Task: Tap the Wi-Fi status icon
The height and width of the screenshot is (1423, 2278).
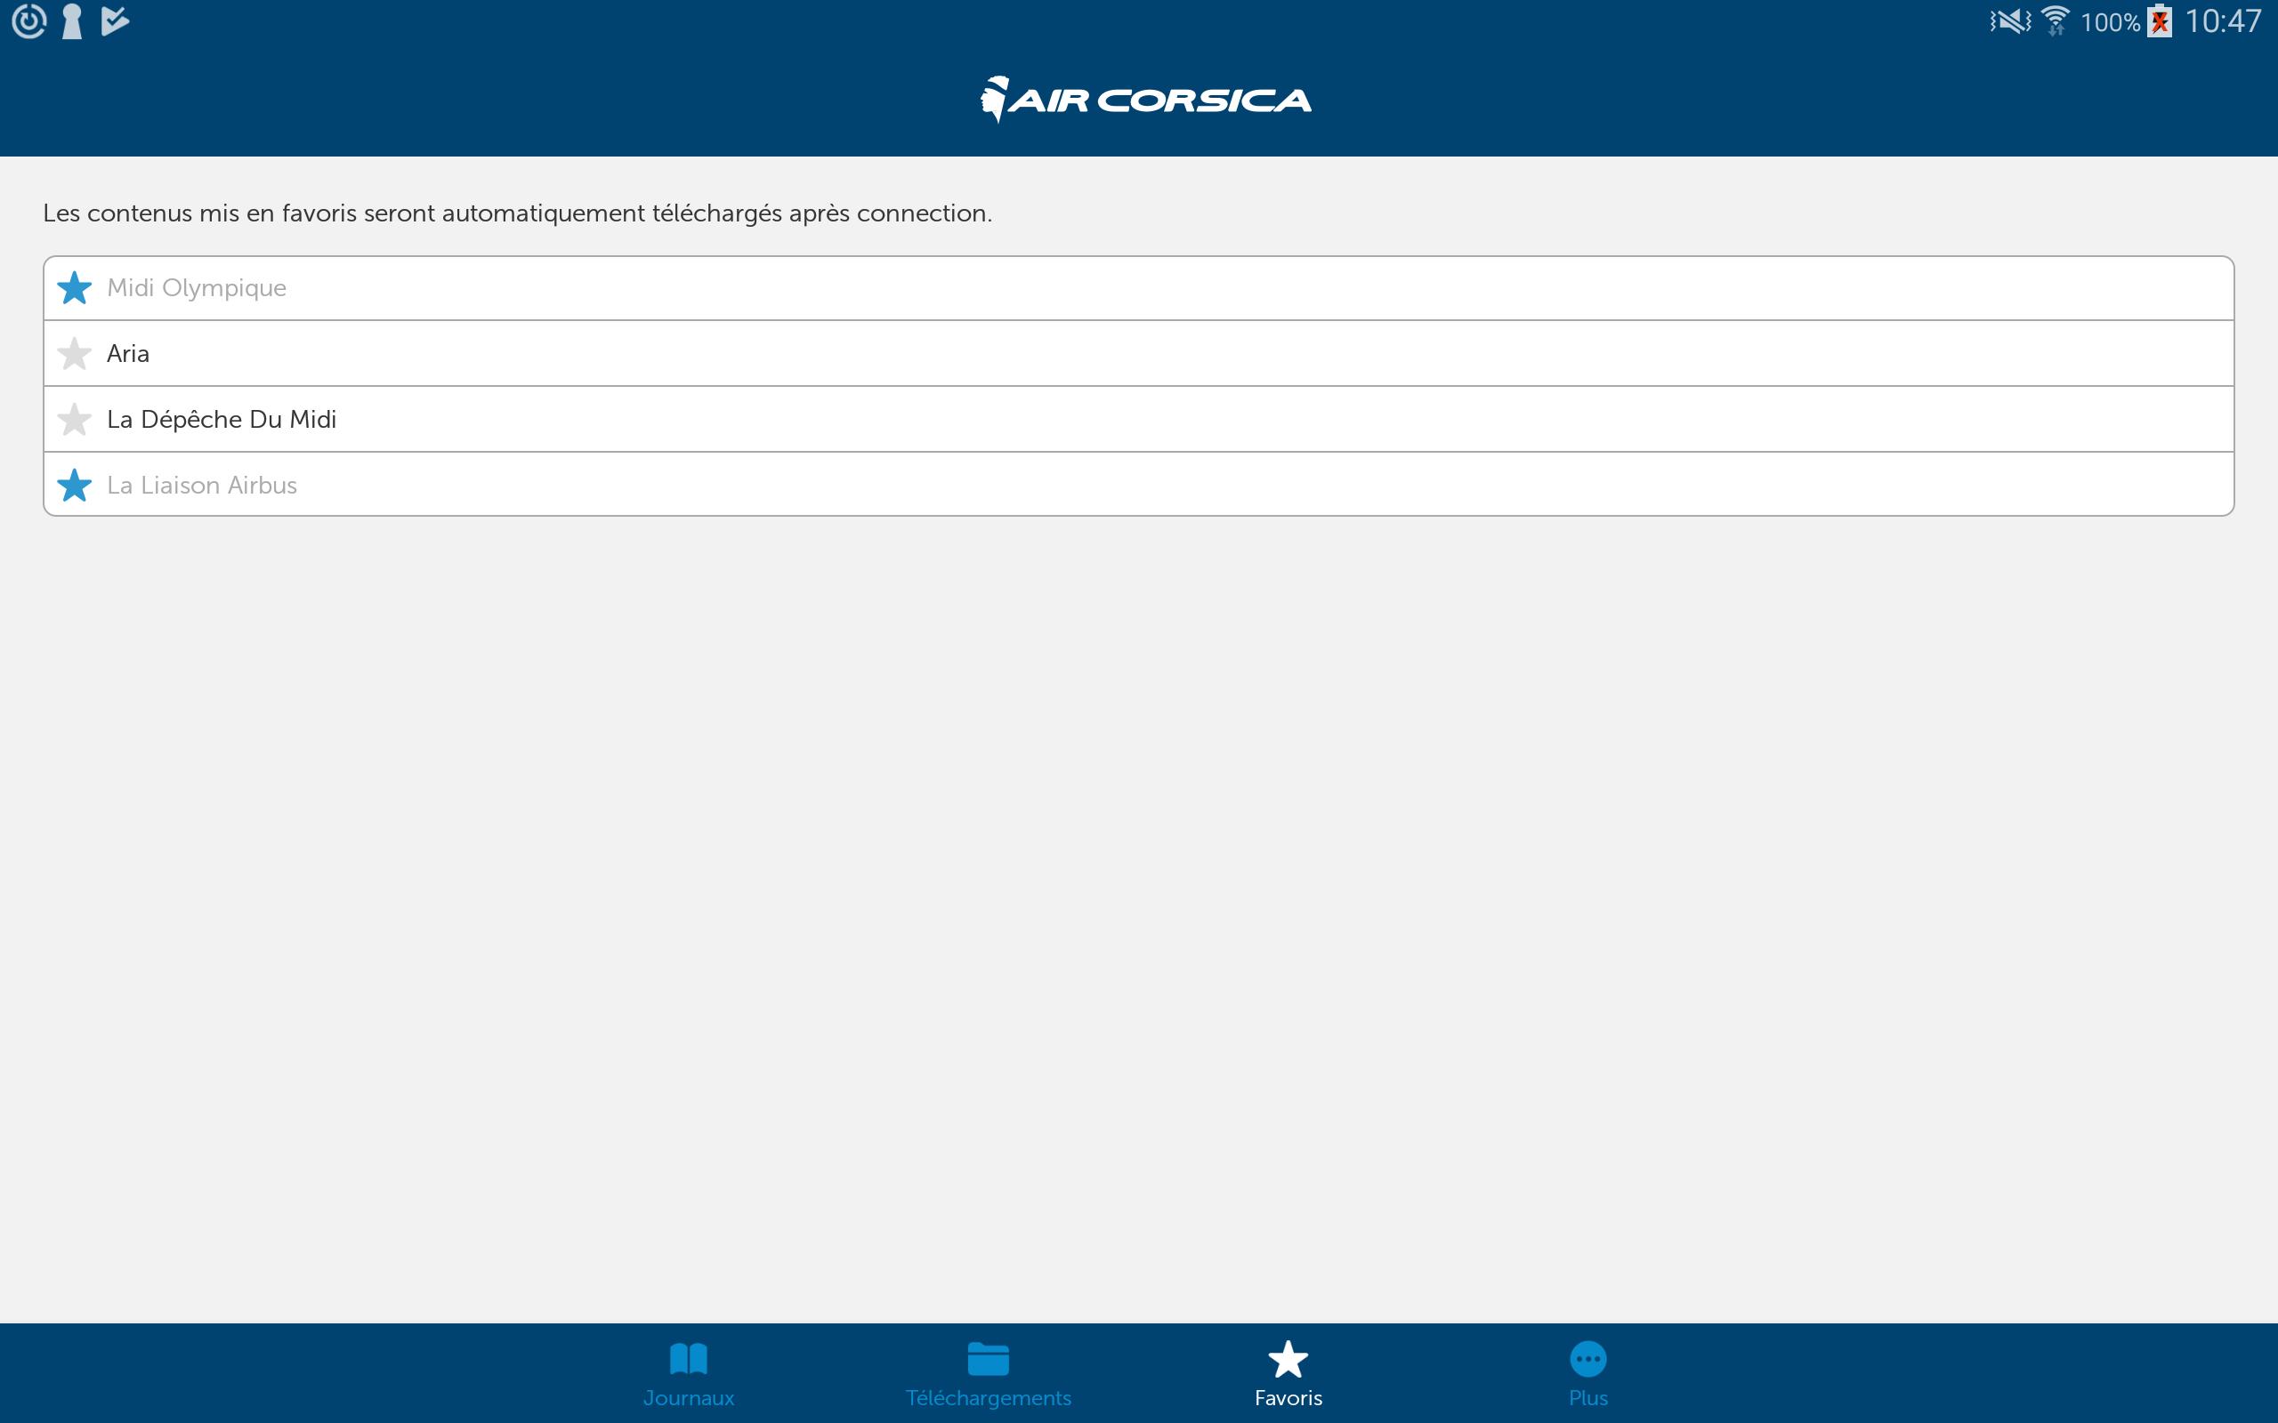Action: [x=2055, y=20]
